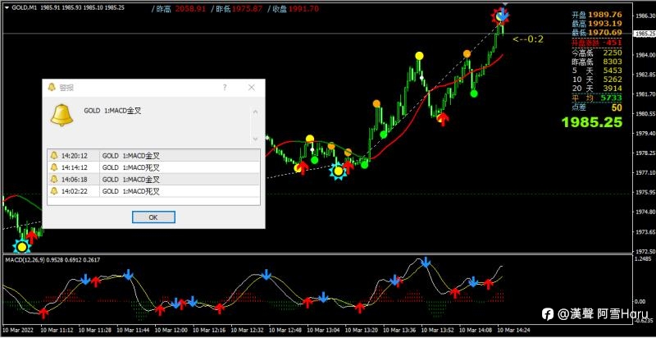Open help via the dialog's question mark
The image size is (656, 338).
pyautogui.click(x=225, y=88)
